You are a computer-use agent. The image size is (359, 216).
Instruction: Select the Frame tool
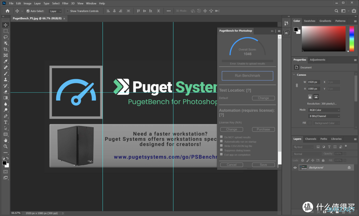6,55
